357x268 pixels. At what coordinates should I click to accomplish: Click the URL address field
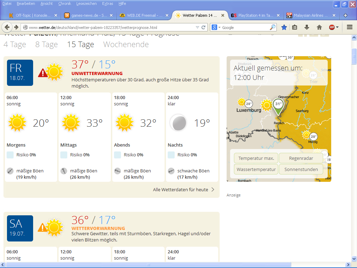click(112, 27)
